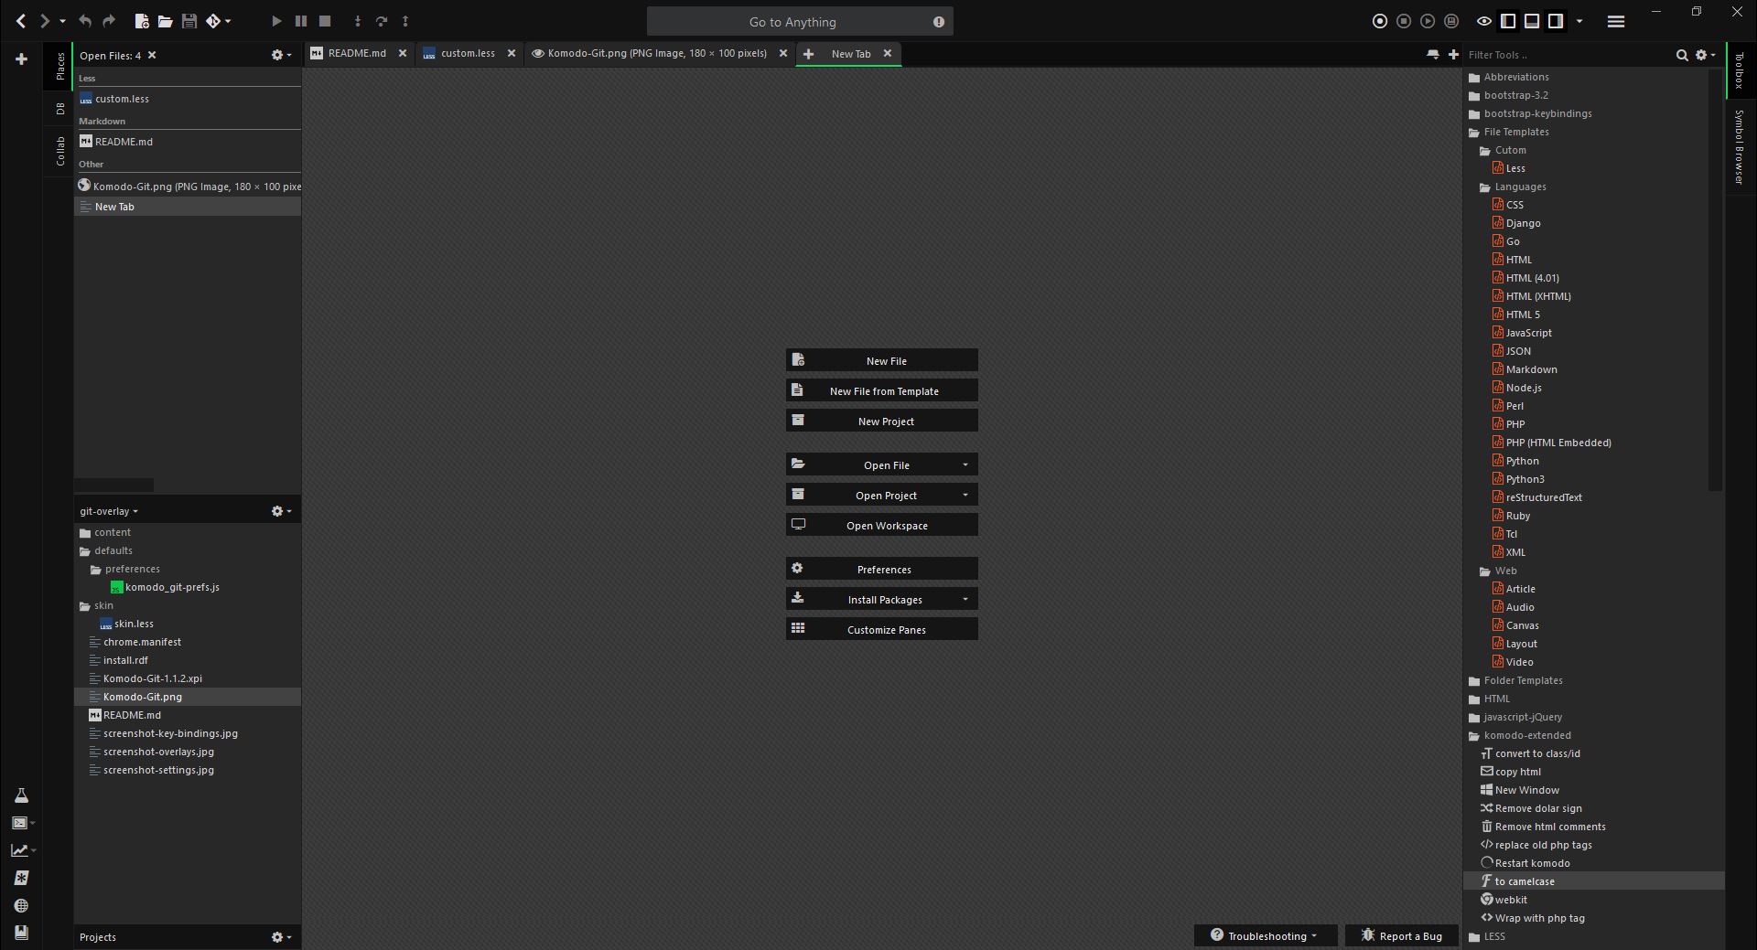Undo the last edit in toolbar
Screen dimensions: 1757x950
coord(85,20)
